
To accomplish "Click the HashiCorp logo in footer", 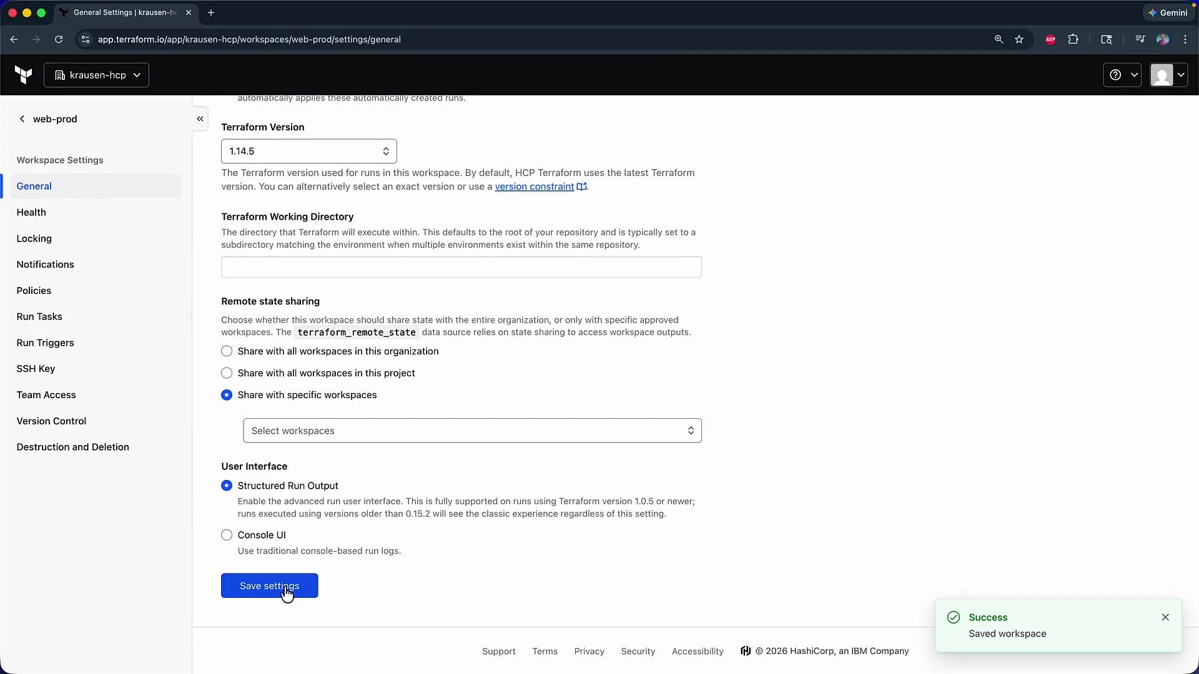I will pyautogui.click(x=746, y=651).
